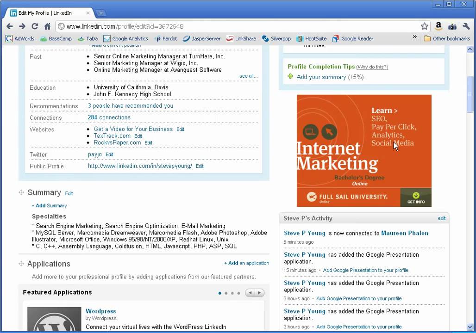Edit the TexTrack.com website entry
The width and height of the screenshot is (476, 333).
(x=138, y=136)
